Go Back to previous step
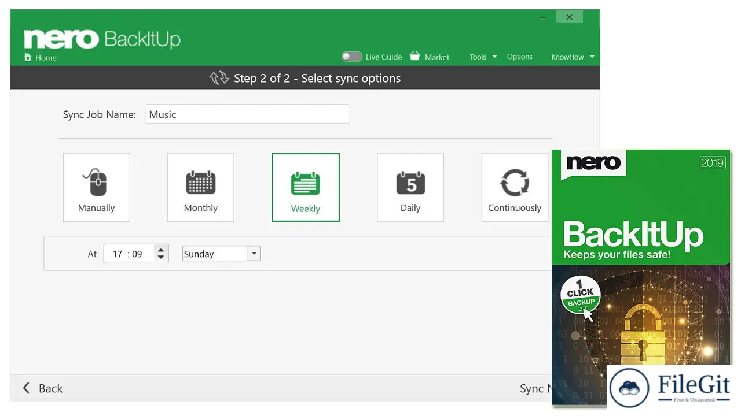Image resolution: width=741 pixels, height=416 pixels. pos(42,388)
